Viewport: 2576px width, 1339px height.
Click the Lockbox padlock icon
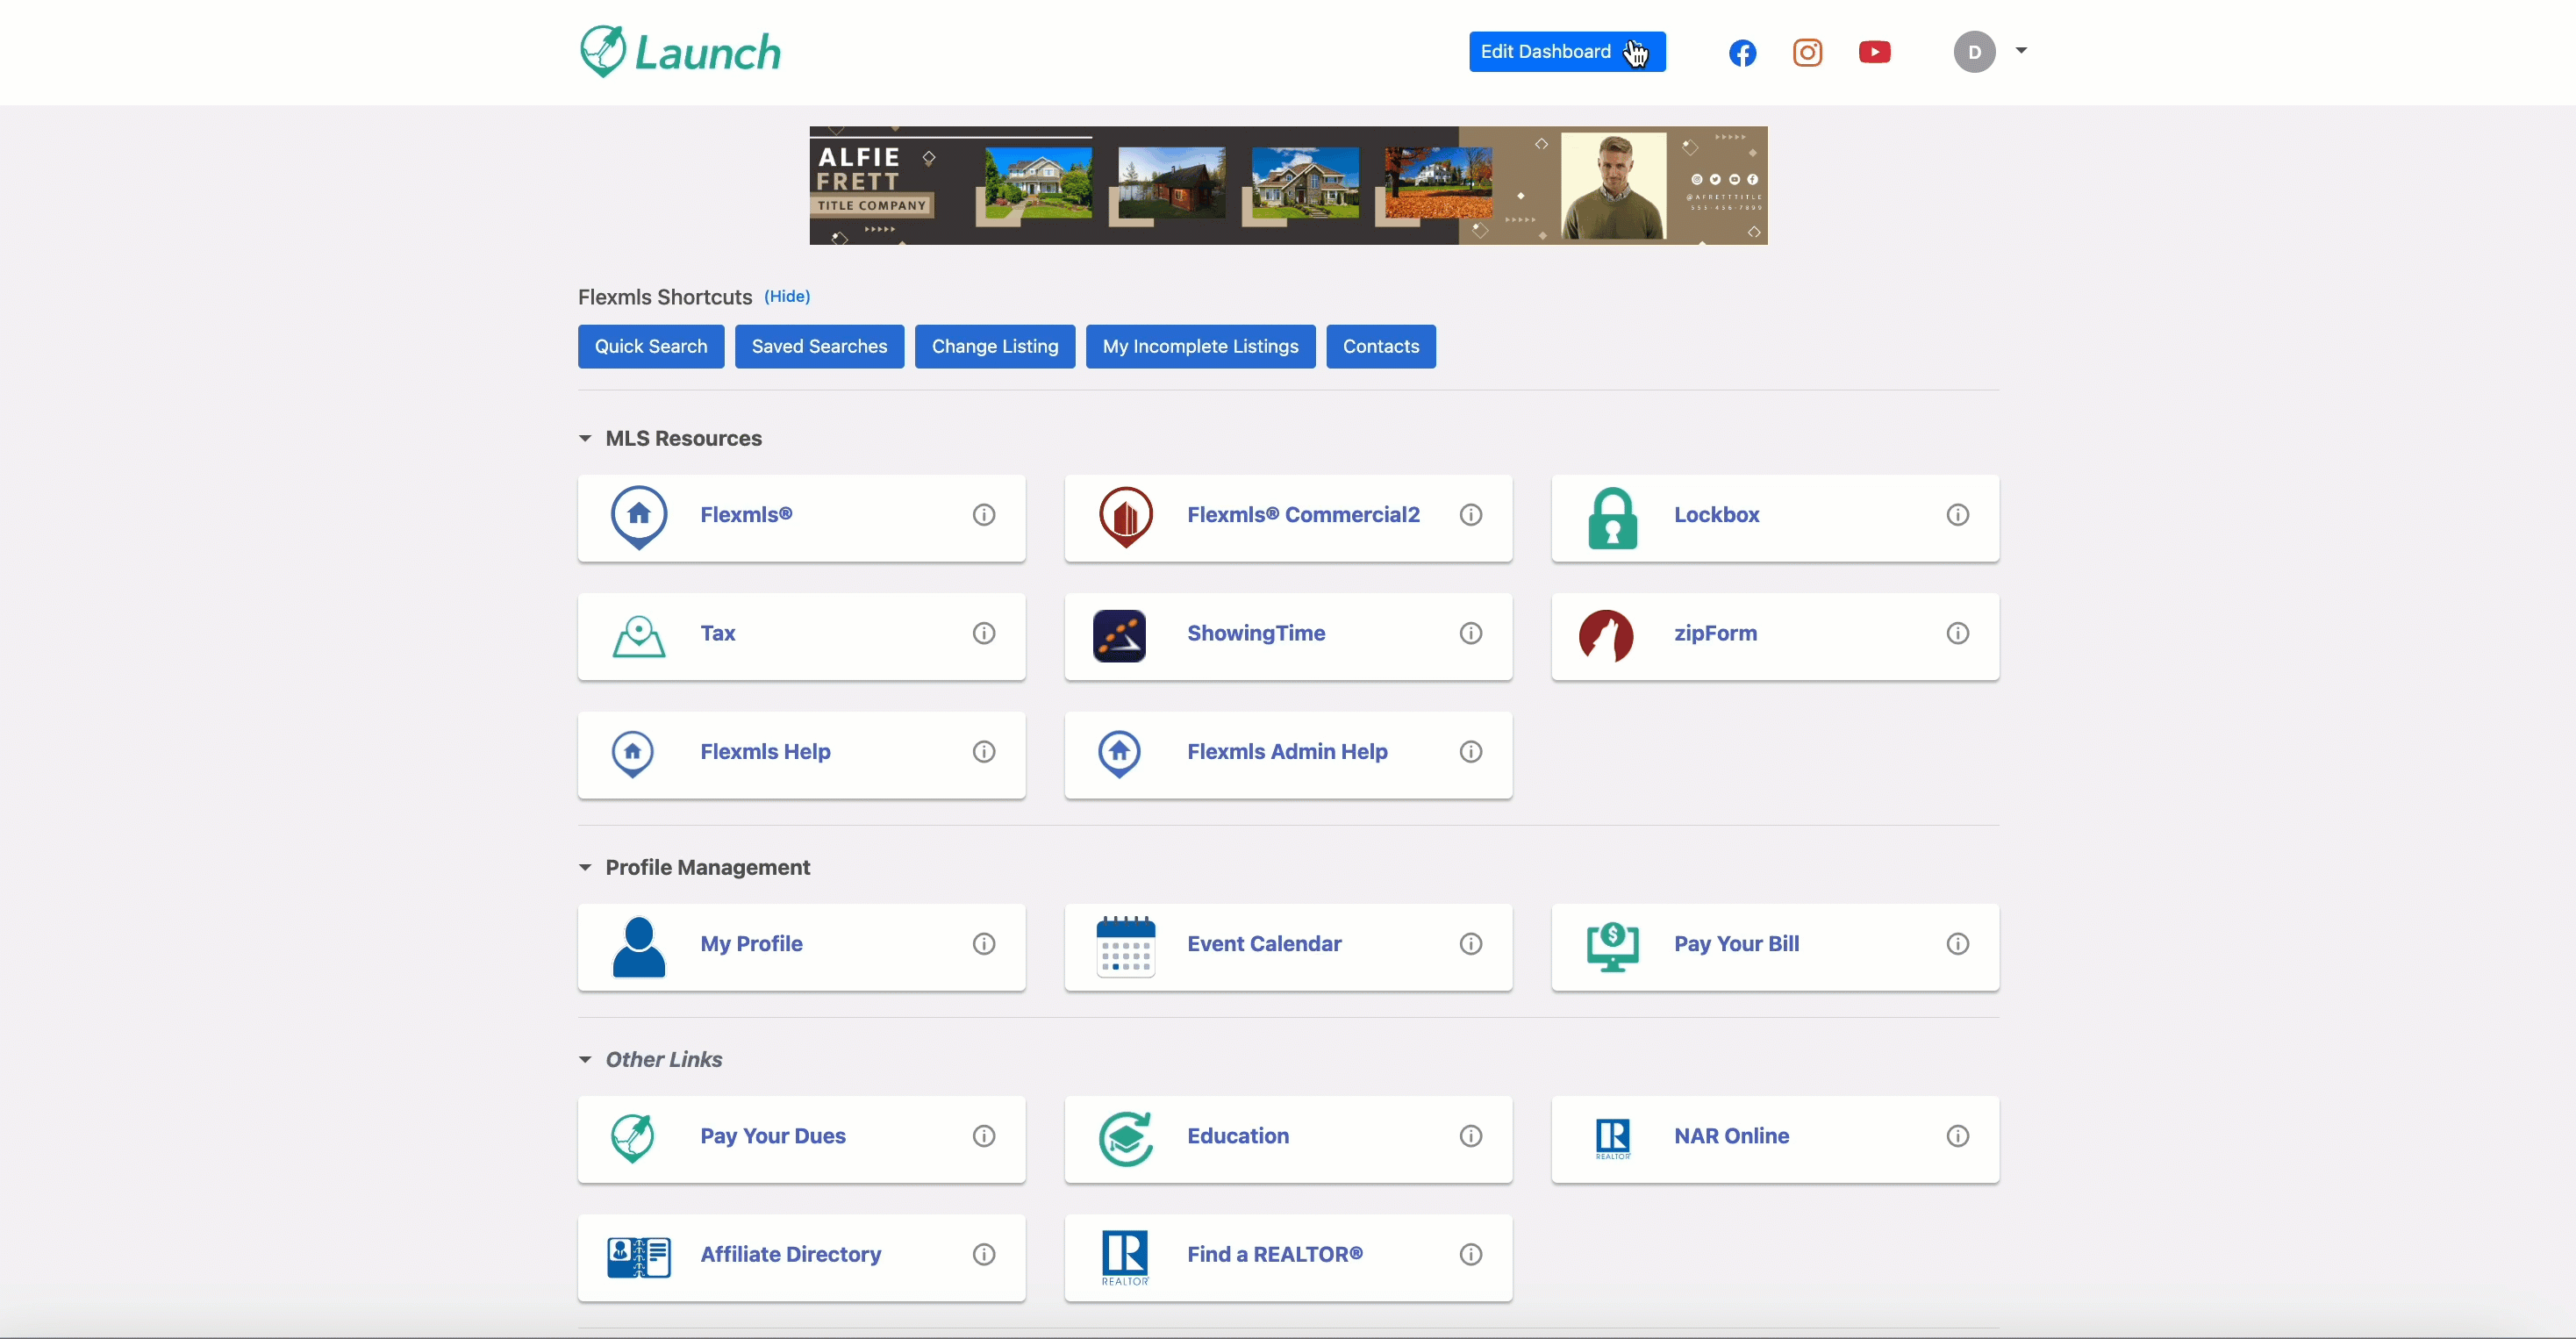pos(1612,517)
